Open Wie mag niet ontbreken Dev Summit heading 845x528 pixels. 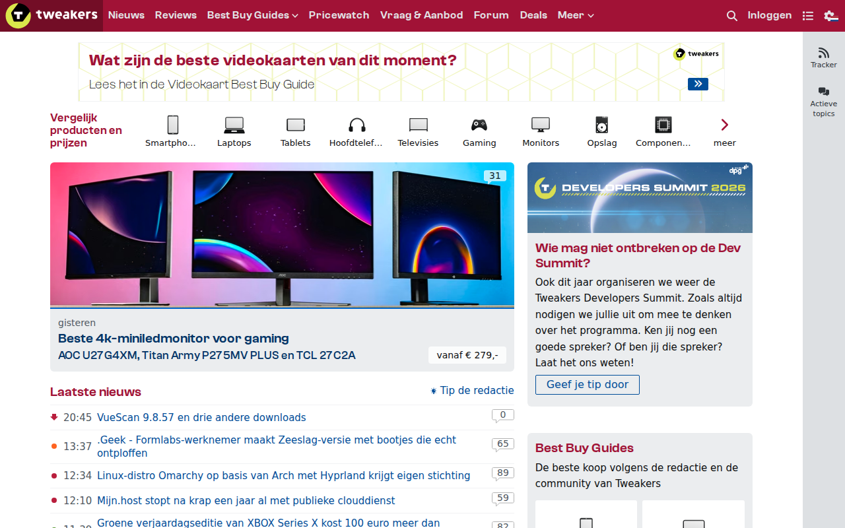(638, 255)
